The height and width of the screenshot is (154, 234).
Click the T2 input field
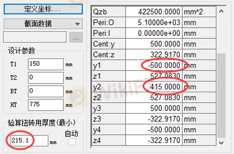tap(46, 78)
